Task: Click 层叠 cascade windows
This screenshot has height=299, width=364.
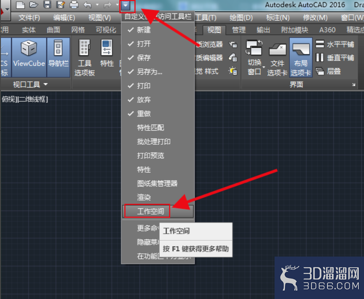Action: (x=328, y=71)
